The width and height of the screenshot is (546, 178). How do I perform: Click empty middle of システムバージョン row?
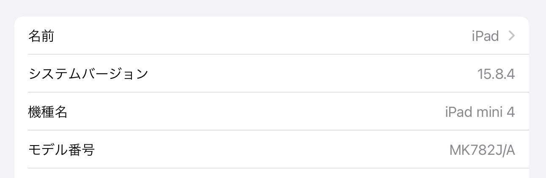(296, 74)
